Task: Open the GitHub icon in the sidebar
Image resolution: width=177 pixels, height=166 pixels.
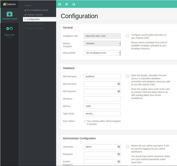Action: click(11, 29)
